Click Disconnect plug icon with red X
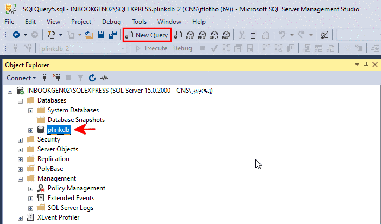The image size is (381, 224). (56, 78)
